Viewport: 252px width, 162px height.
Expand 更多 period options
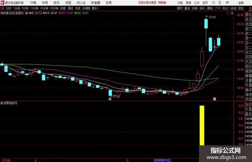point(95,8)
